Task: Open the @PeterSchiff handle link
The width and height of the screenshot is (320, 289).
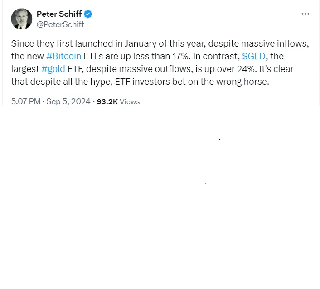Action: click(60, 24)
